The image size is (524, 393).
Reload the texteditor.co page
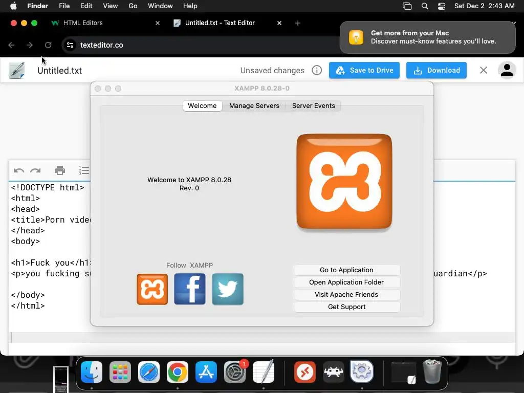coord(48,45)
